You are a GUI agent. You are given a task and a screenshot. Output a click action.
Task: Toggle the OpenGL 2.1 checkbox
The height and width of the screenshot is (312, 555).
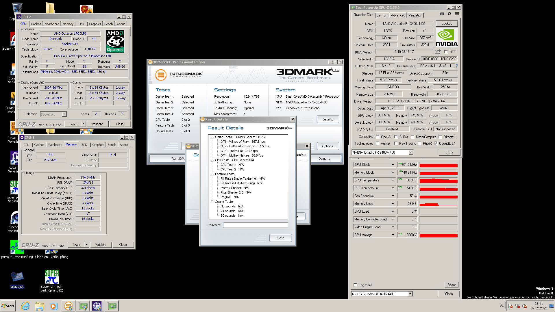tap(436, 144)
